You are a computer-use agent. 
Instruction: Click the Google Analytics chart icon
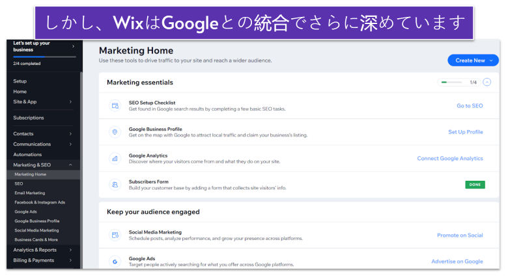pyautogui.click(x=115, y=159)
